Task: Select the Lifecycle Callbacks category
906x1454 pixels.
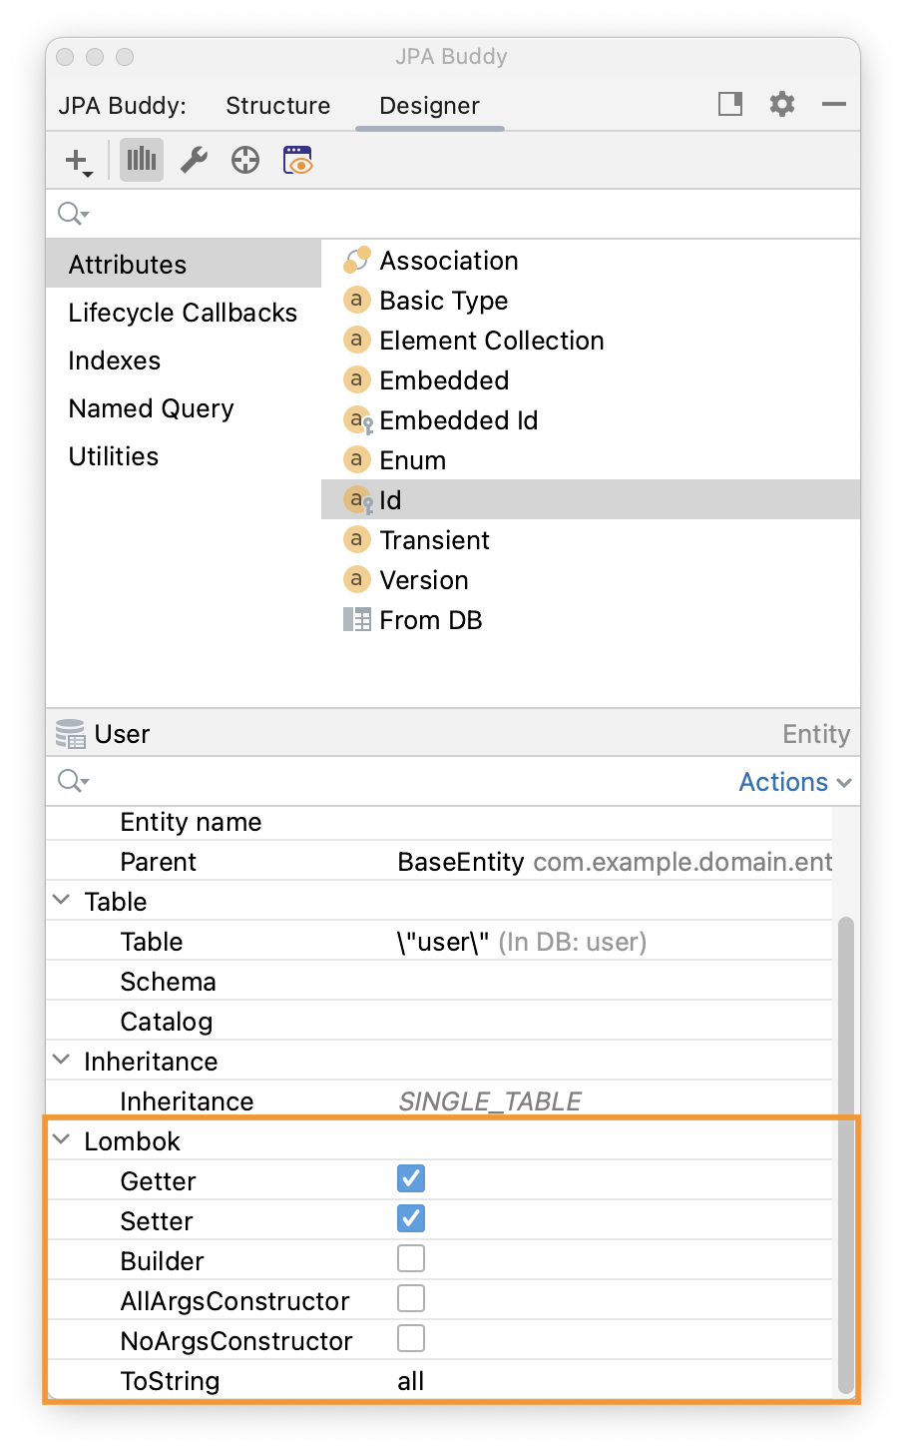Action: coord(183,313)
